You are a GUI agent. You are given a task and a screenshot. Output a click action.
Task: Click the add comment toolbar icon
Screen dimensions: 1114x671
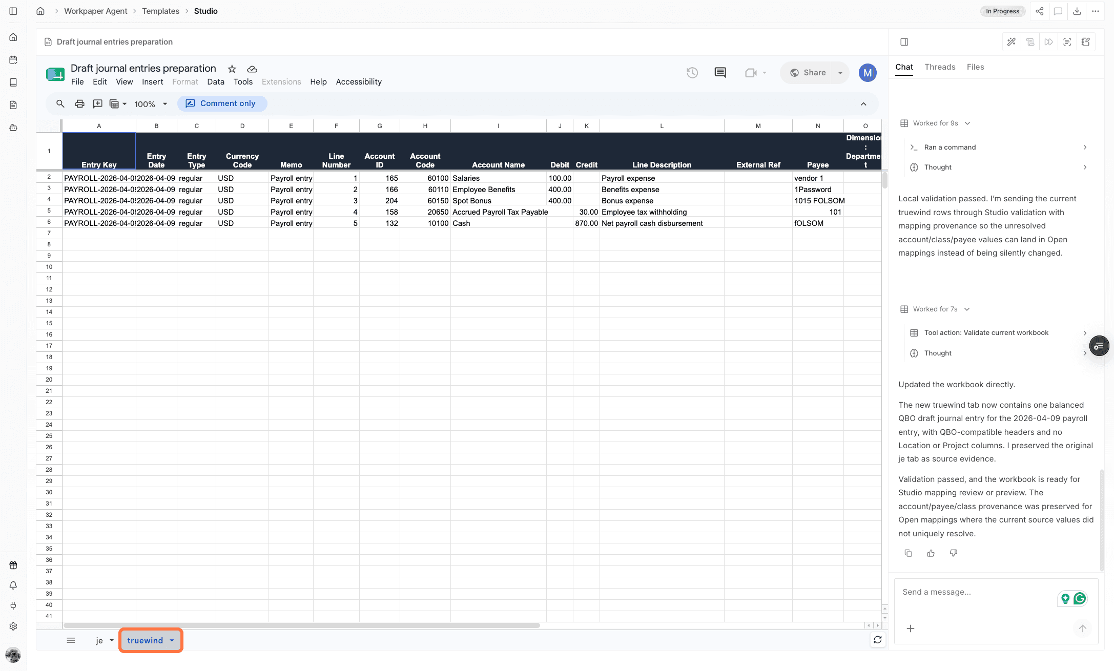tap(97, 103)
